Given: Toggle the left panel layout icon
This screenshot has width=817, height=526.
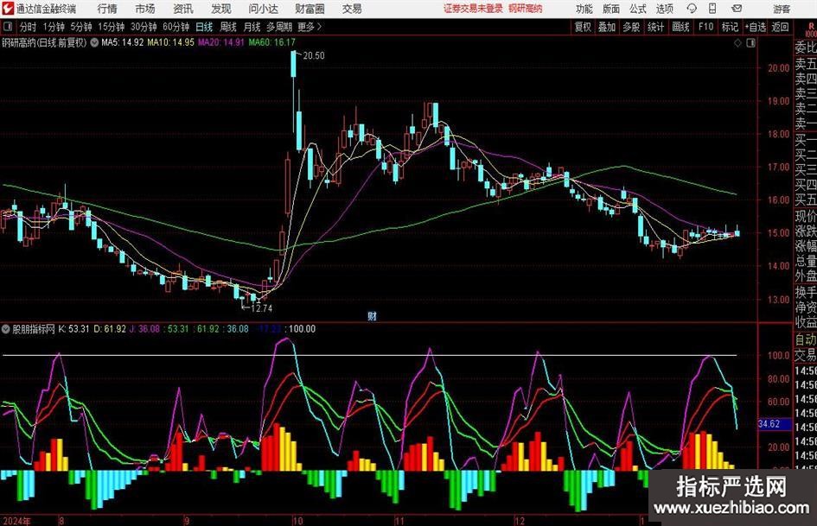Looking at the screenshot, I should tap(8, 27).
